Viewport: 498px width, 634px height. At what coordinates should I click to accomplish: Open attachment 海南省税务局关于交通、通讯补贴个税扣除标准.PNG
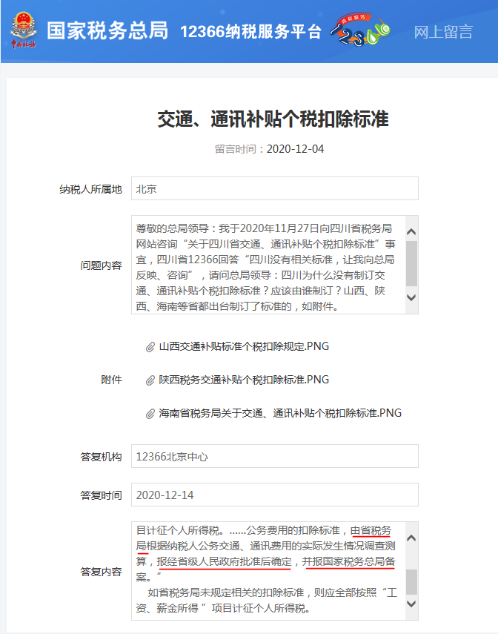tap(280, 413)
